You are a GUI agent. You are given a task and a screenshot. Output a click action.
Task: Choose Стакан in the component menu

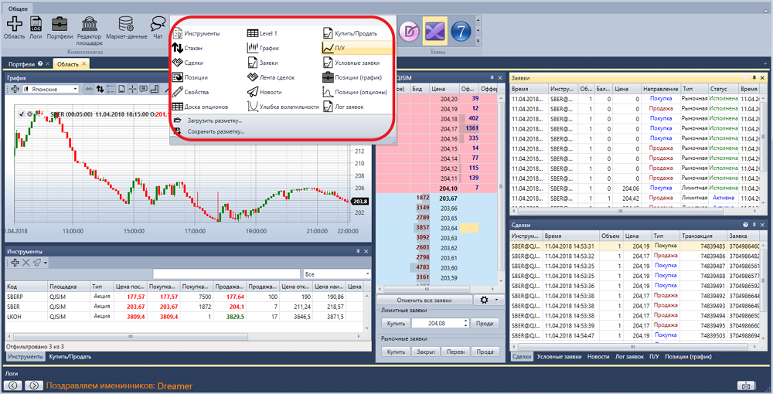[187, 48]
